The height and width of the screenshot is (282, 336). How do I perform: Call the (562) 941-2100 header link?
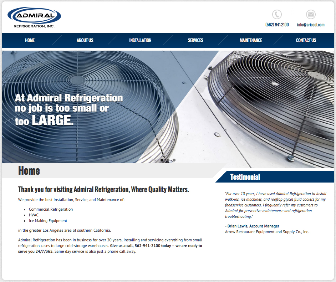pos(277,25)
